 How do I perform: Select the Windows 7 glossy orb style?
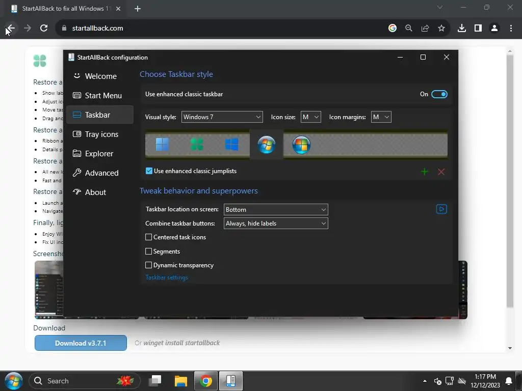pos(266,145)
